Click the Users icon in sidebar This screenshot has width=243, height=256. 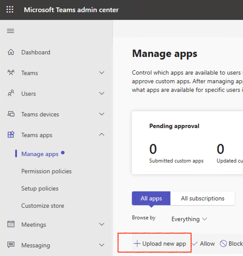pyautogui.click(x=11, y=94)
